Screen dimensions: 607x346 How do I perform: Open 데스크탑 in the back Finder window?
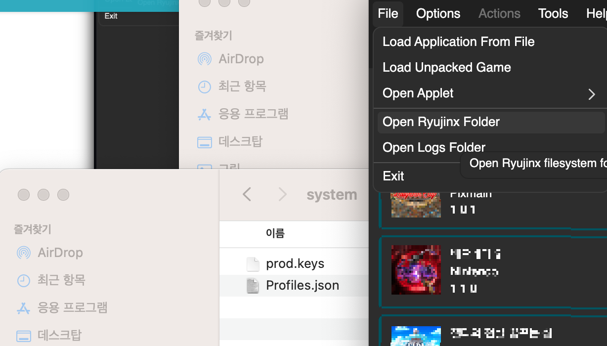[230, 142]
